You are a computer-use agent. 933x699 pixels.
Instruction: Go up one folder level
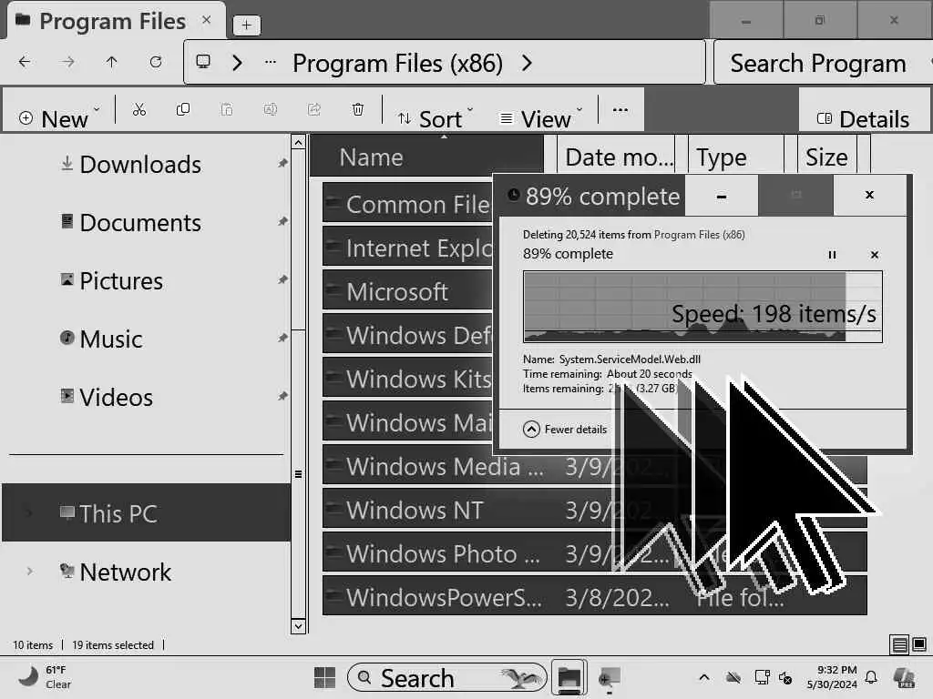[111, 61]
